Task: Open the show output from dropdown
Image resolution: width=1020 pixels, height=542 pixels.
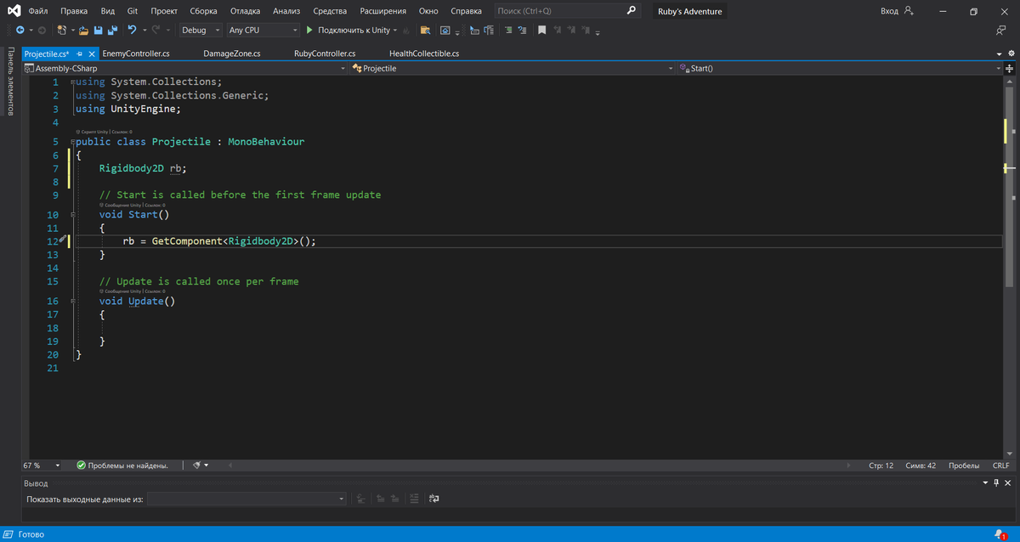Action: [246, 499]
